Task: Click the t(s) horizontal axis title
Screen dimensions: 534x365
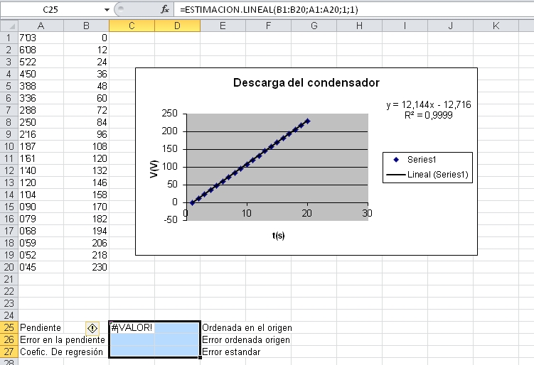Action: coord(277,235)
